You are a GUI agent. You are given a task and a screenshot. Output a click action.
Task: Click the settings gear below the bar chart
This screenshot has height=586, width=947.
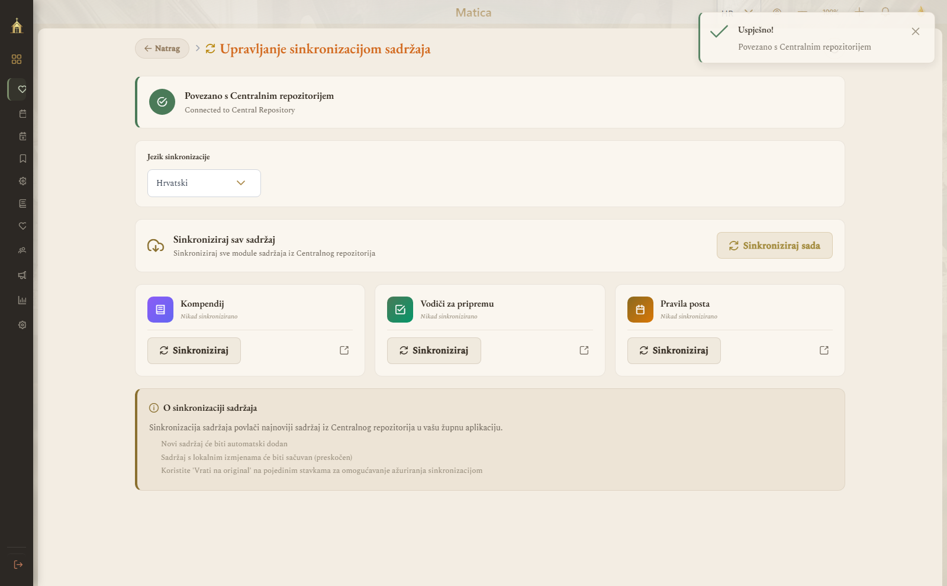click(x=22, y=325)
